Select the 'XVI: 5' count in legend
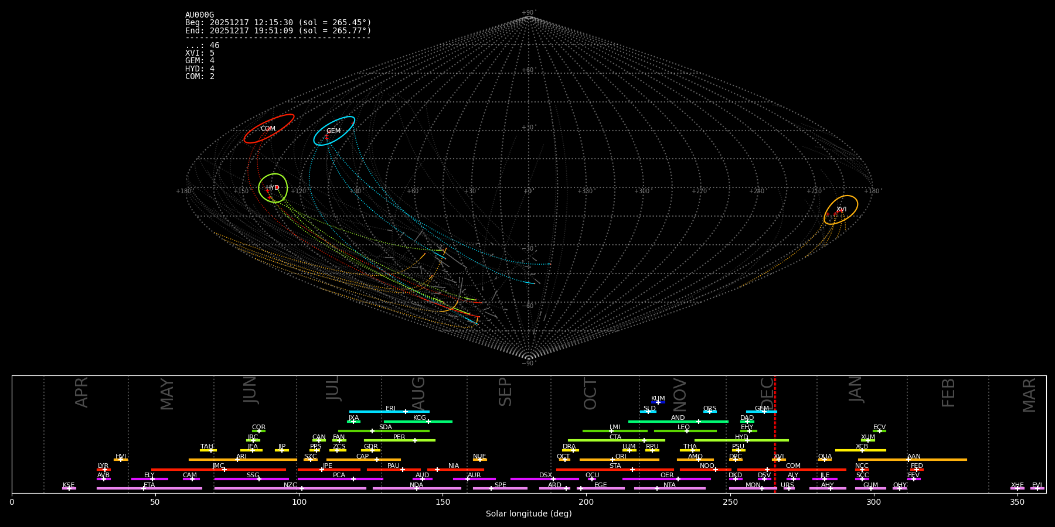The image size is (1055, 527). click(x=200, y=53)
